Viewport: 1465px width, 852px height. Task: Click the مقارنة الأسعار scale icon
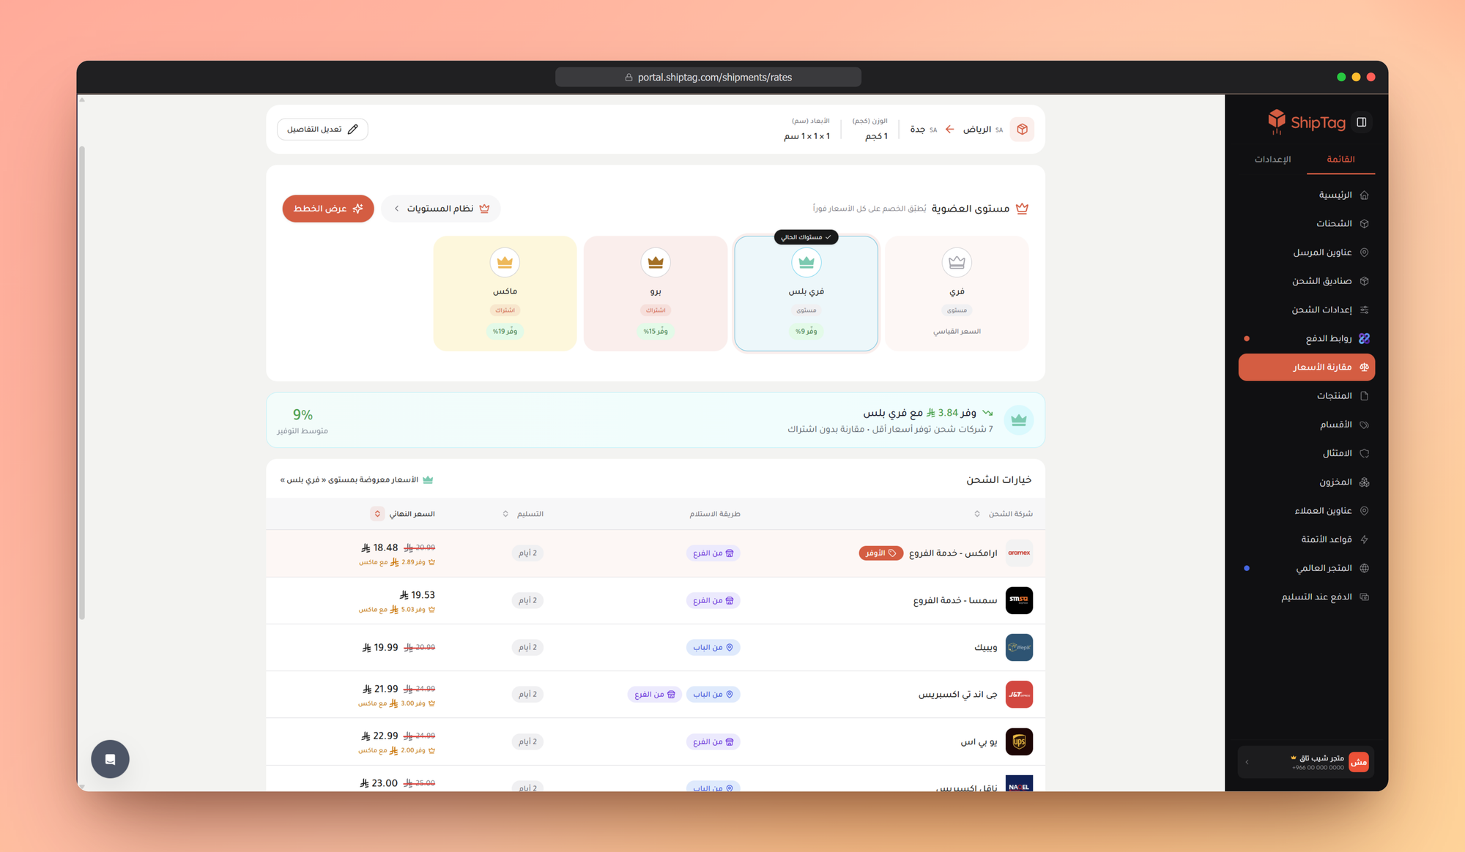(x=1364, y=367)
